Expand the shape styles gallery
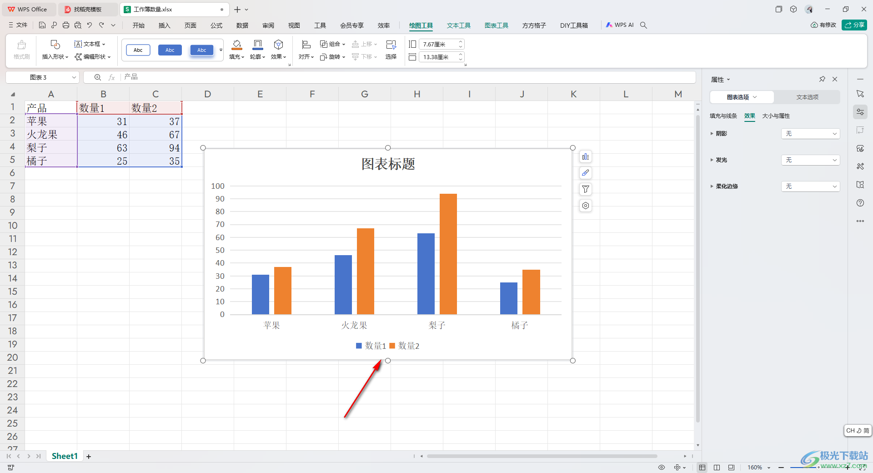873x473 pixels. [x=221, y=50]
